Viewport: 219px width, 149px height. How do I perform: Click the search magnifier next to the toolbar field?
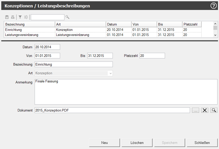pyautogui.click(x=67, y=17)
